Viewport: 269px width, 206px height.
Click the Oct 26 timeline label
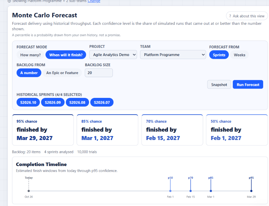[29, 197]
